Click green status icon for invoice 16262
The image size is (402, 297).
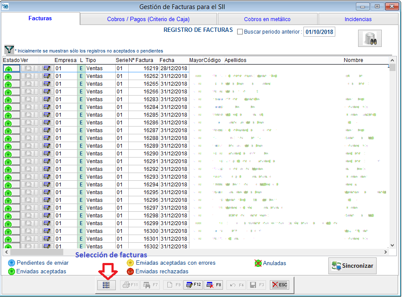coord(8,76)
